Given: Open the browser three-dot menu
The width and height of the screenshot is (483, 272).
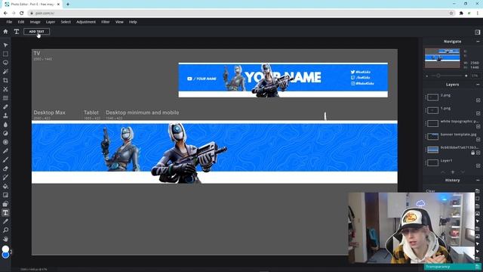Looking at the screenshot, I should [478, 14].
